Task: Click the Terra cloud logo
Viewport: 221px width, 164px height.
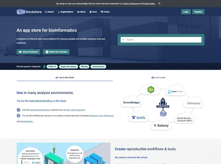Action: pos(151,90)
